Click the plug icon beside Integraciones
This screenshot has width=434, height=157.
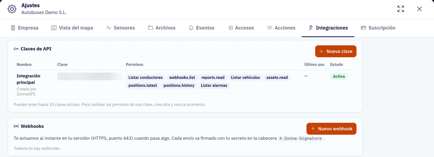[x=311, y=28]
